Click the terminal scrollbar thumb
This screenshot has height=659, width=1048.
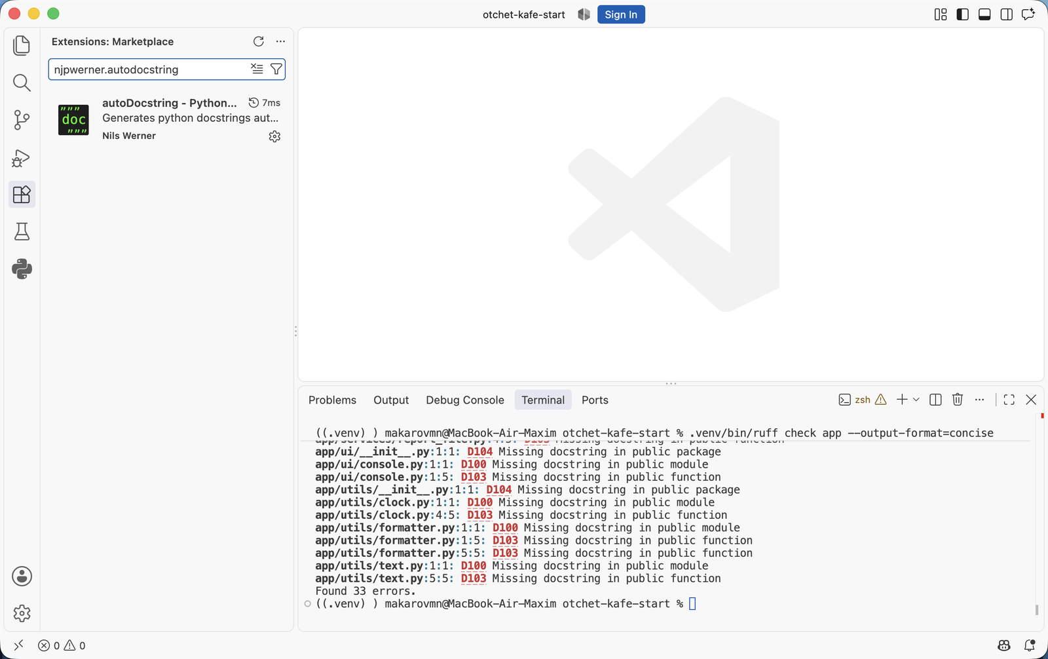tap(1037, 610)
